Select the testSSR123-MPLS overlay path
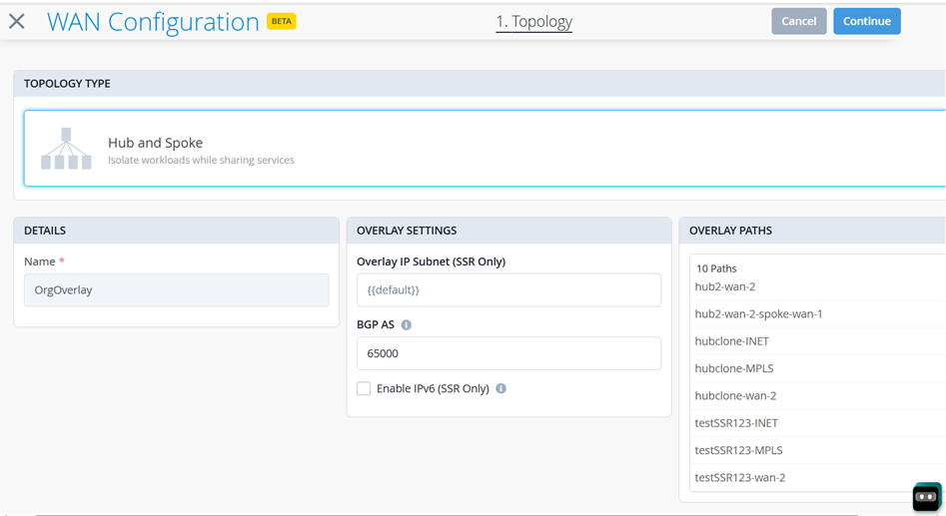The image size is (946, 516). point(819,450)
